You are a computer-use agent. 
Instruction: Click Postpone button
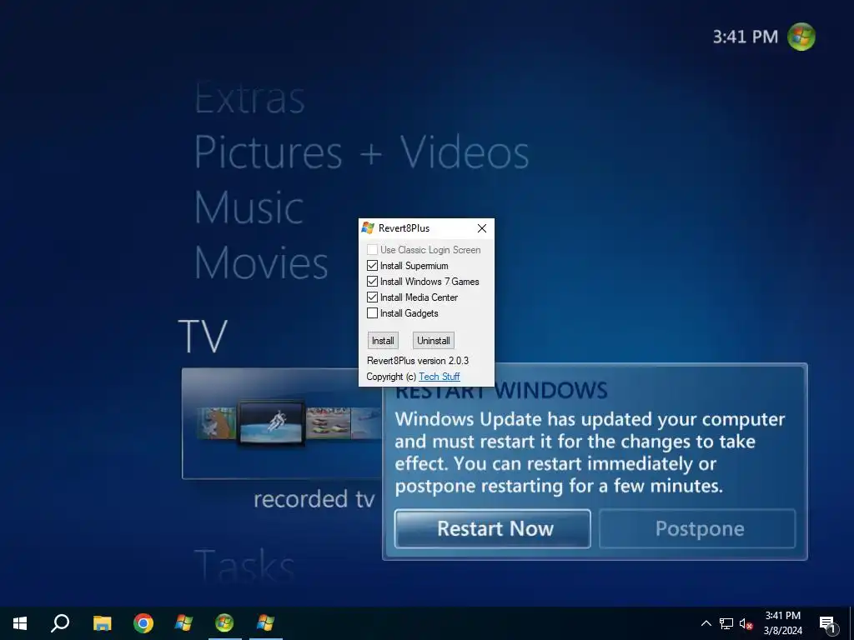pyautogui.click(x=698, y=528)
